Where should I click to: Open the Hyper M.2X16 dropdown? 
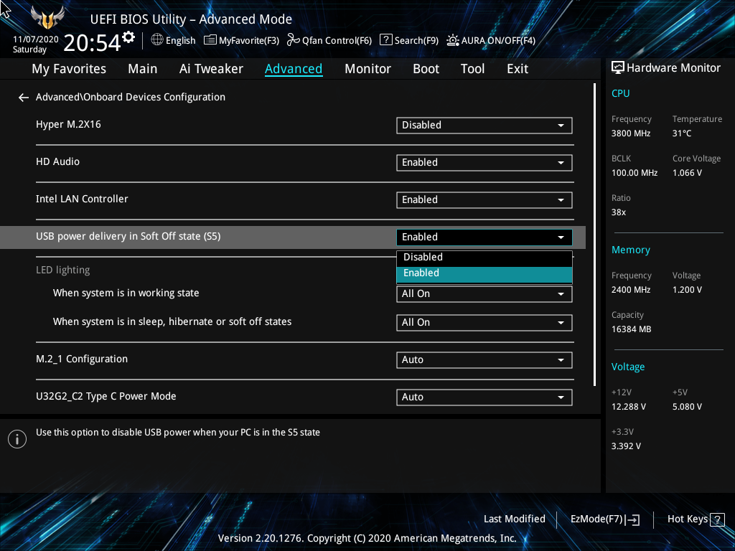click(x=484, y=125)
